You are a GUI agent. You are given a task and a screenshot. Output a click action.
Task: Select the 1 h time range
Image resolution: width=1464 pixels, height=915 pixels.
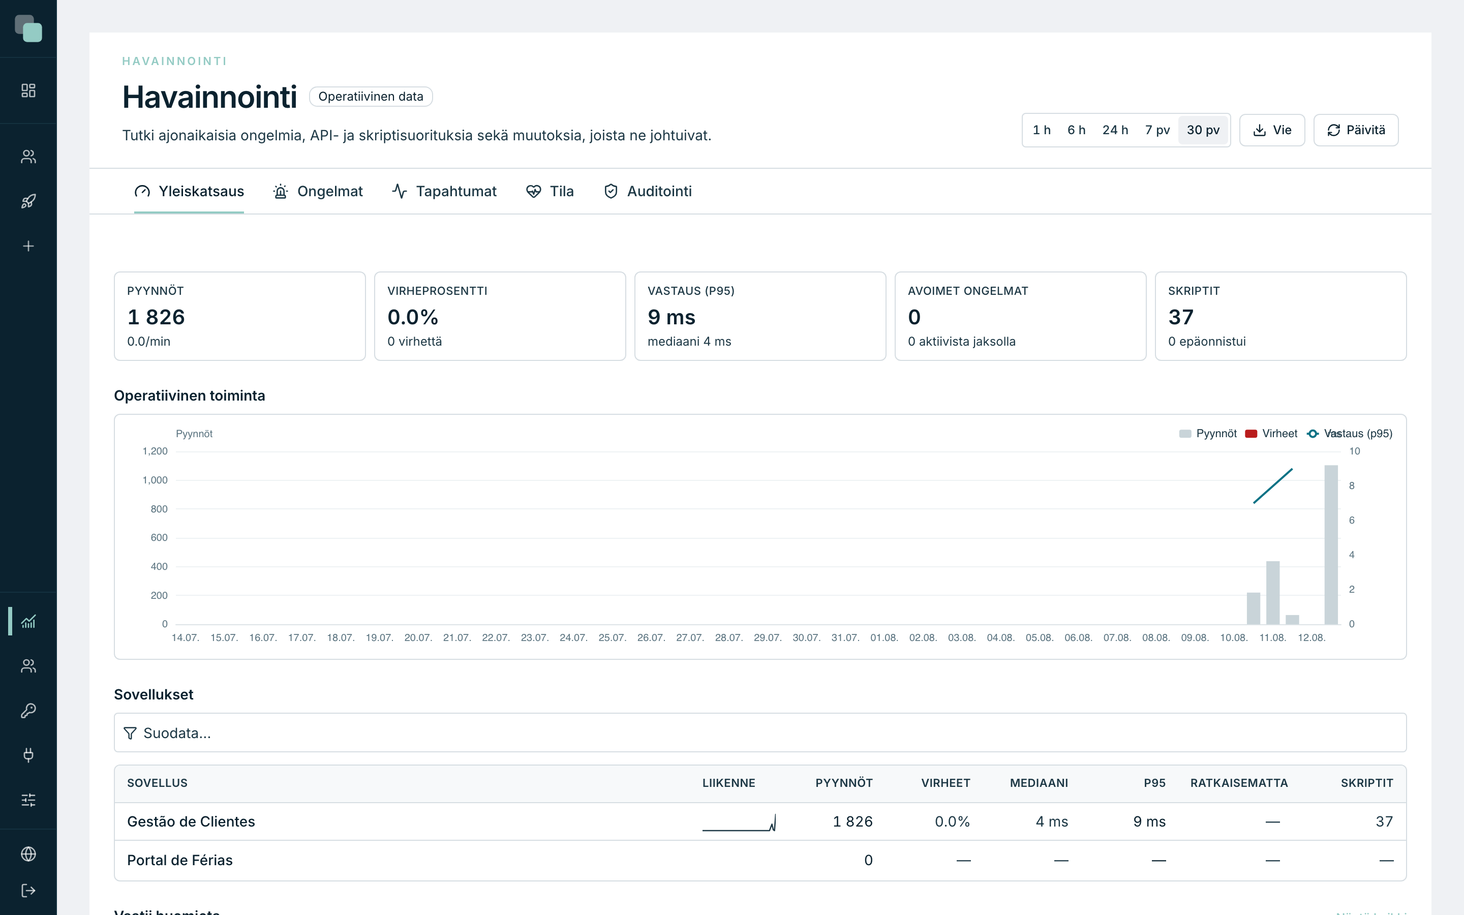pyautogui.click(x=1041, y=130)
